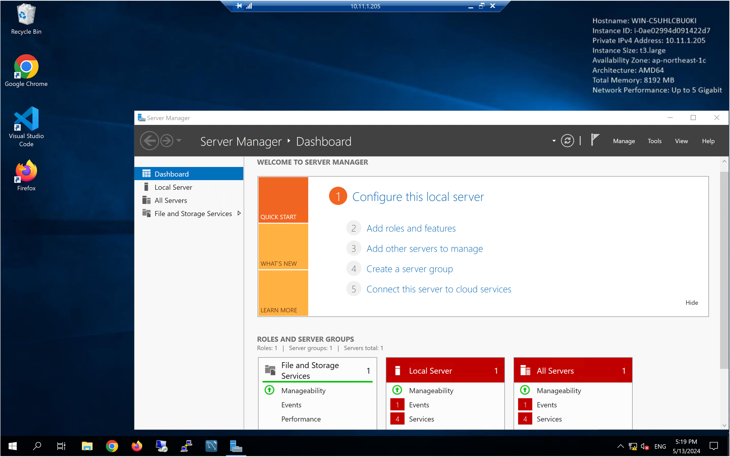This screenshot has width=730, height=457.
Task: Pin the remote desktop connection bar
Action: click(x=239, y=6)
